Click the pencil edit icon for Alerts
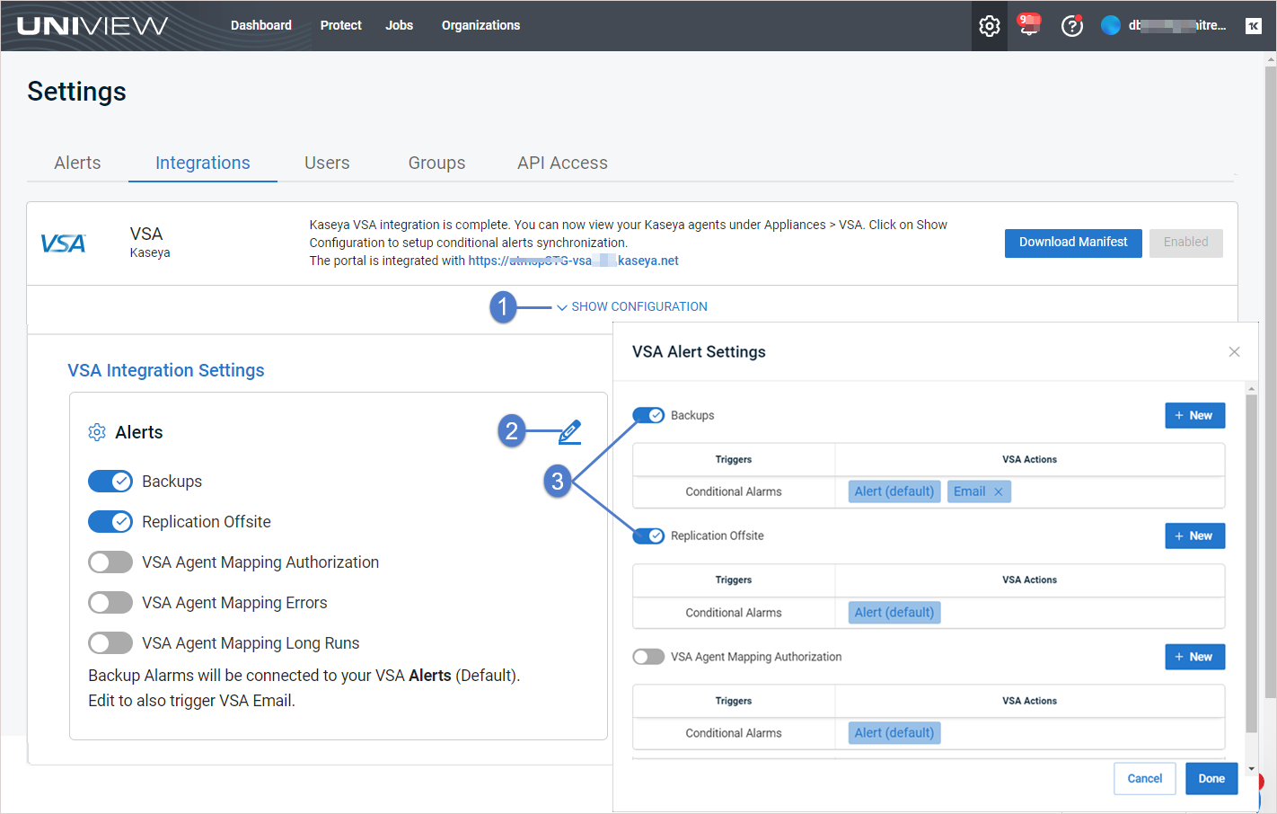 pyautogui.click(x=570, y=432)
